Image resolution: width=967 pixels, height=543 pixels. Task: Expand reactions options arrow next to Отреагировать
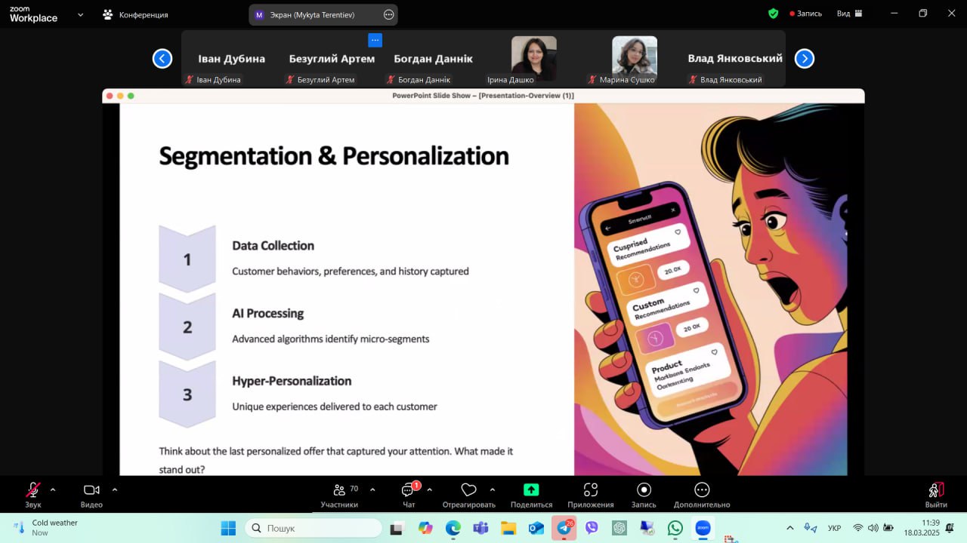(493, 489)
